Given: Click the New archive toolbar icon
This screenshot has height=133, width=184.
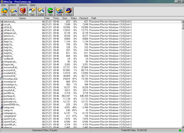Looking at the screenshot, I should tap(5, 11).
